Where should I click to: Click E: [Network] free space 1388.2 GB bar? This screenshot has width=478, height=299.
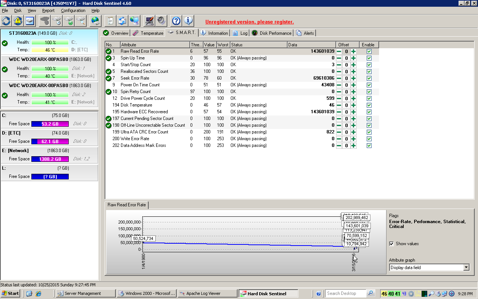[50, 159]
